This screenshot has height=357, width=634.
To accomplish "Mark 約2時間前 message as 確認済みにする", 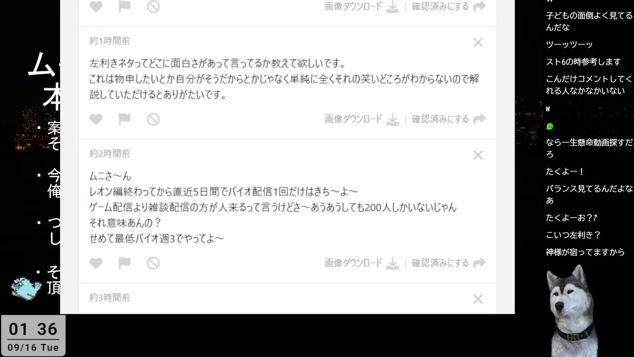I will click(x=440, y=263).
